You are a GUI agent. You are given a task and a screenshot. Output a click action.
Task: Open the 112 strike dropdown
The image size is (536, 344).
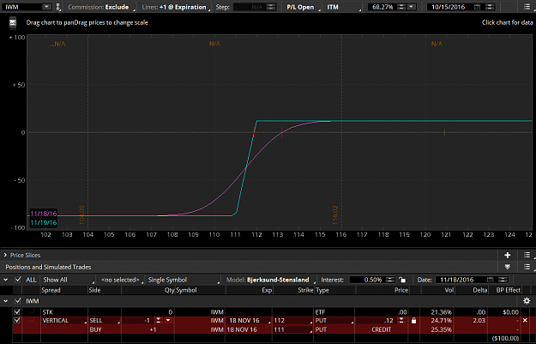coord(292,321)
